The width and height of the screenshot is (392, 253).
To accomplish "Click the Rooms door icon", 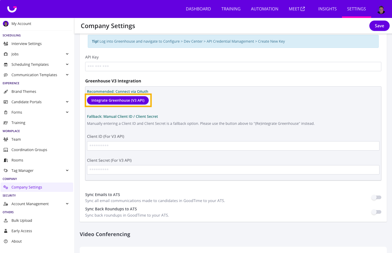I will click(x=6, y=160).
